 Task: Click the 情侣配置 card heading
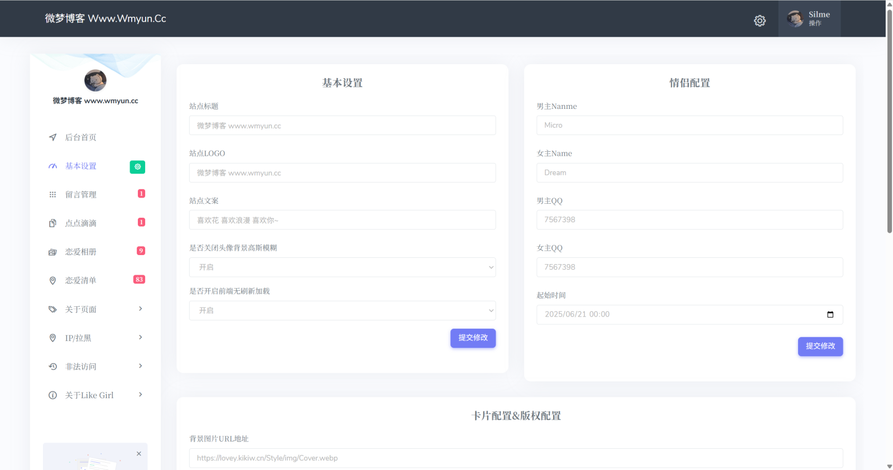tap(690, 83)
